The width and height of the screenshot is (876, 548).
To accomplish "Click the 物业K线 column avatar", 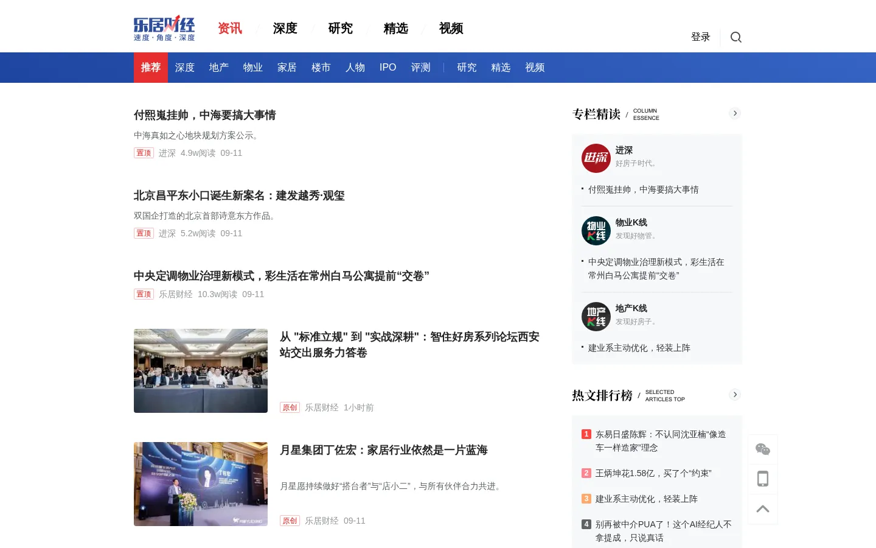I will tap(596, 231).
